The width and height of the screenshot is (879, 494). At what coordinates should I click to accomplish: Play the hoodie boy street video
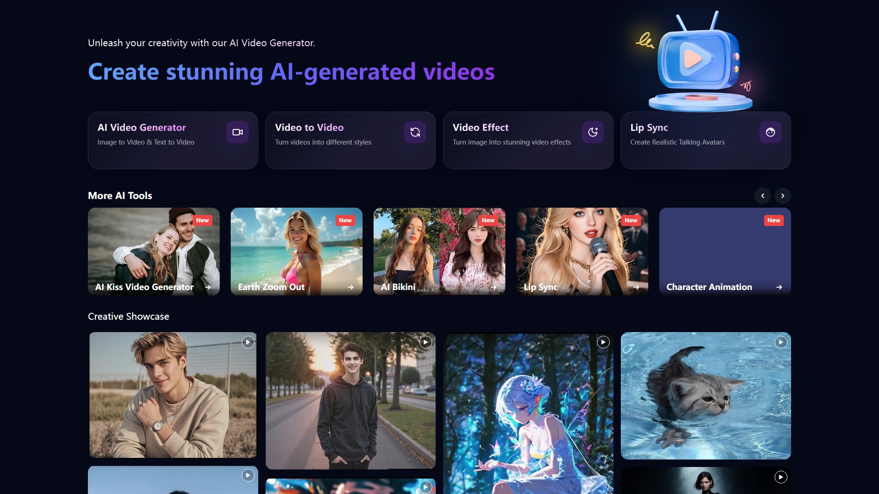click(x=425, y=342)
